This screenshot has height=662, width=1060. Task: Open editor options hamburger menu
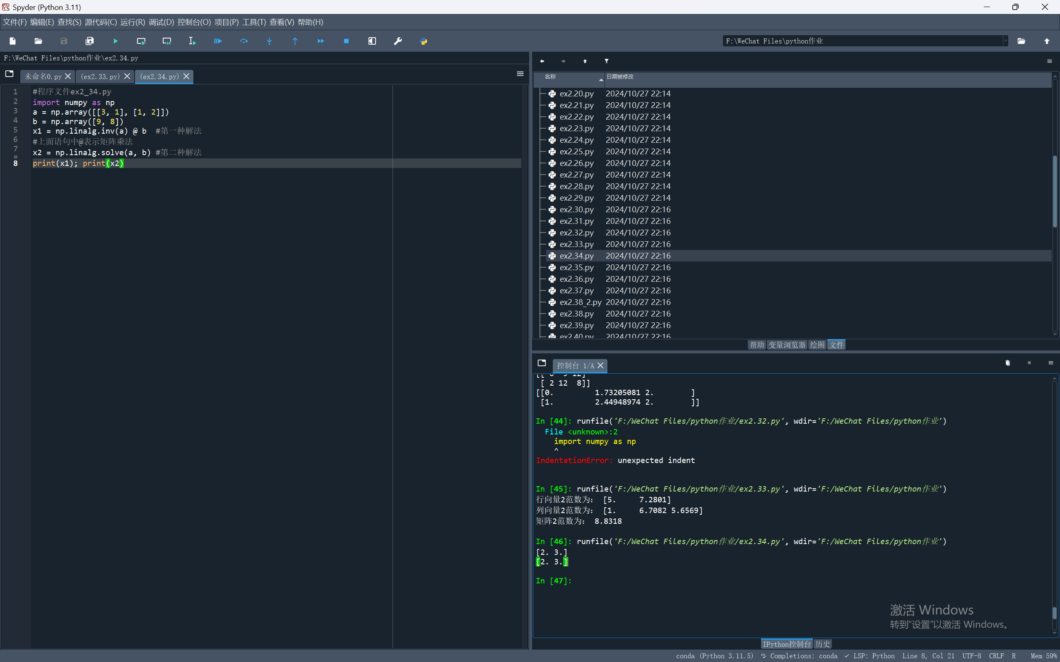(520, 74)
